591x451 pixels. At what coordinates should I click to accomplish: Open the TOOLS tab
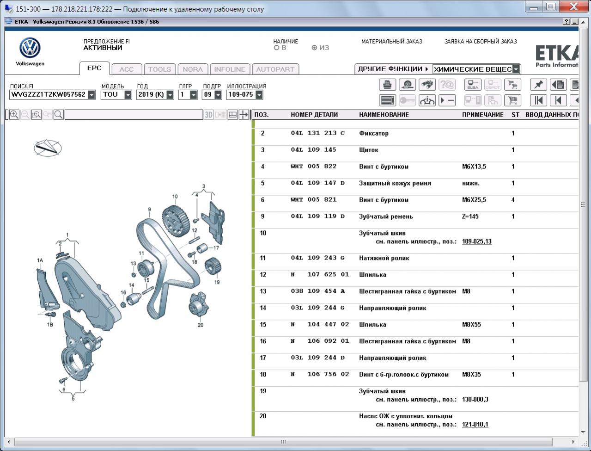click(x=159, y=69)
